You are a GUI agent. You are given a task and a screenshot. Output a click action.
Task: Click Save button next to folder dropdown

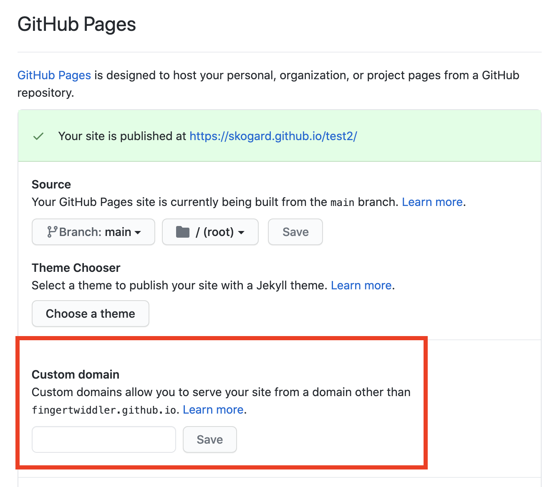coord(295,232)
